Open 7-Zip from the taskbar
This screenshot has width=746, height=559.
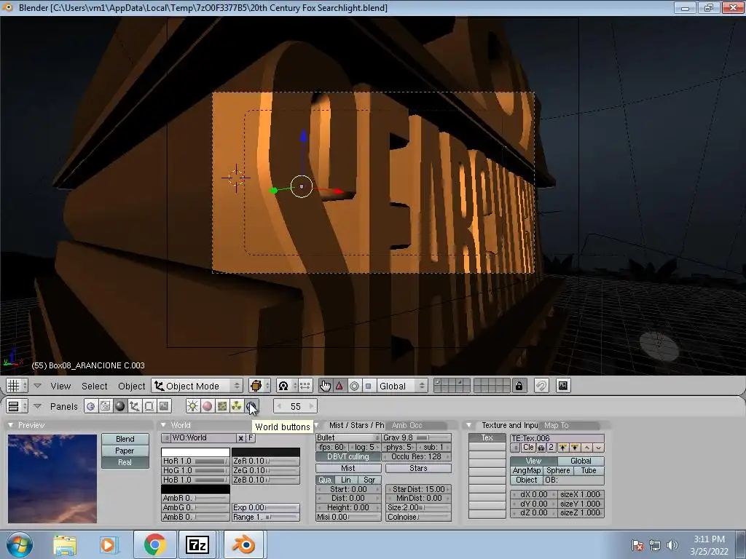pyautogui.click(x=197, y=544)
